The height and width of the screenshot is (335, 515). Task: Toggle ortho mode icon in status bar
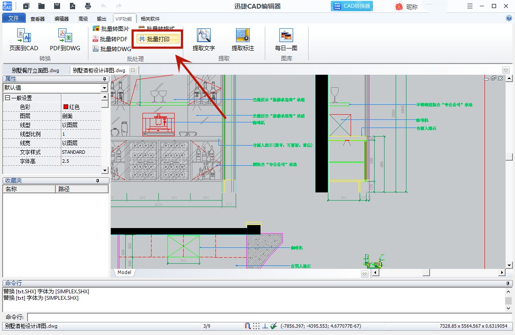click(x=265, y=326)
